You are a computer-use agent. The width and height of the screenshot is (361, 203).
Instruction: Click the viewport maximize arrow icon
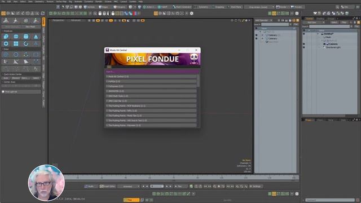coord(243,20)
